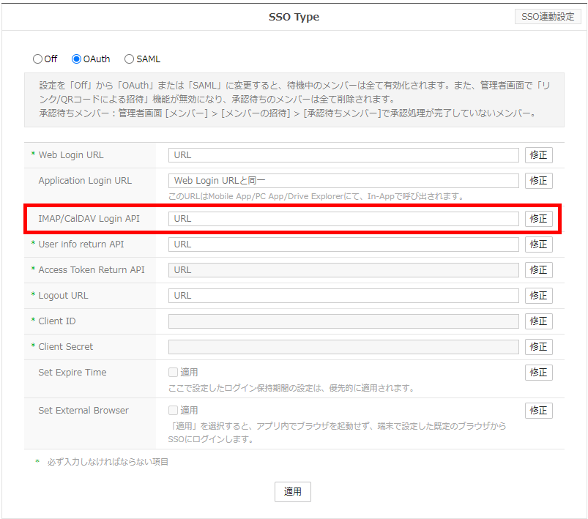Click the 適用 button at the bottom
This screenshot has height=519, width=588.
(x=293, y=492)
